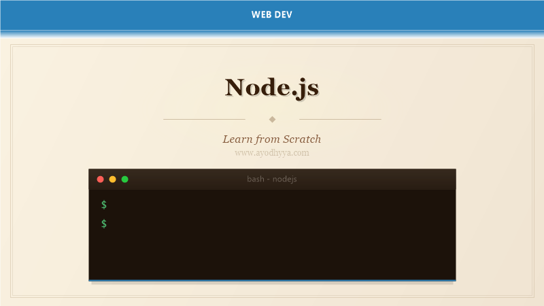Click the second $ prompt line

pyautogui.click(x=104, y=224)
